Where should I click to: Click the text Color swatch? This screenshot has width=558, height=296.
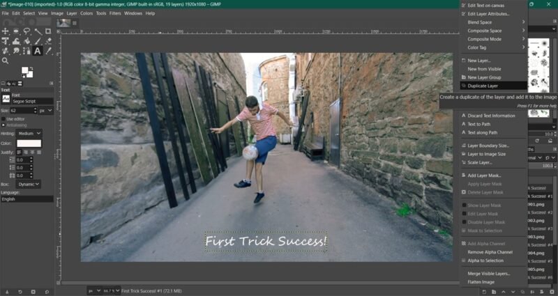point(29,143)
